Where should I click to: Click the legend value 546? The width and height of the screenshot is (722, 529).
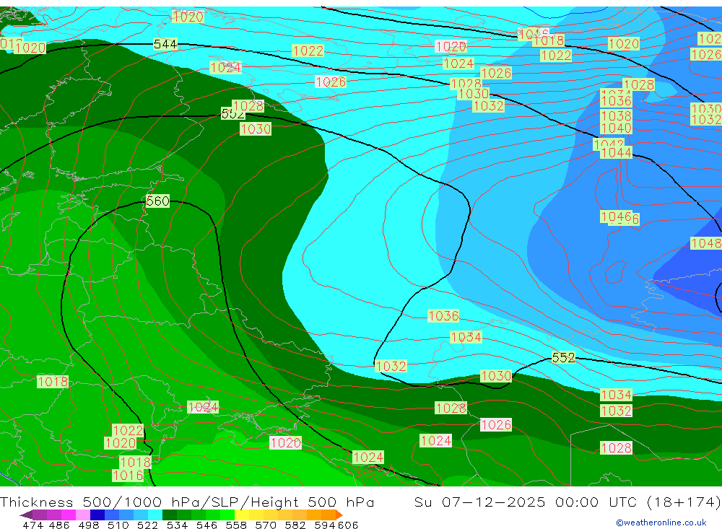point(206,525)
